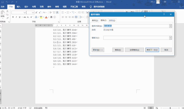This screenshot has height=109, width=184.
Task: Open the 插入 ribbon tab
Action: click(18, 7)
